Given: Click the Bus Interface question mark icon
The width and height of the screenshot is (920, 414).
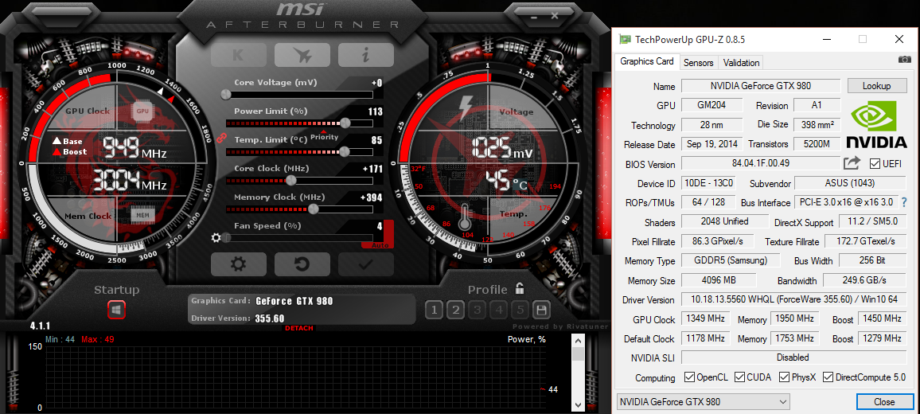Looking at the screenshot, I should [x=904, y=202].
